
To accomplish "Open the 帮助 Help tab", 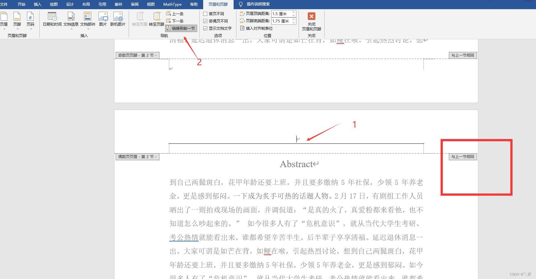I will (194, 4).
